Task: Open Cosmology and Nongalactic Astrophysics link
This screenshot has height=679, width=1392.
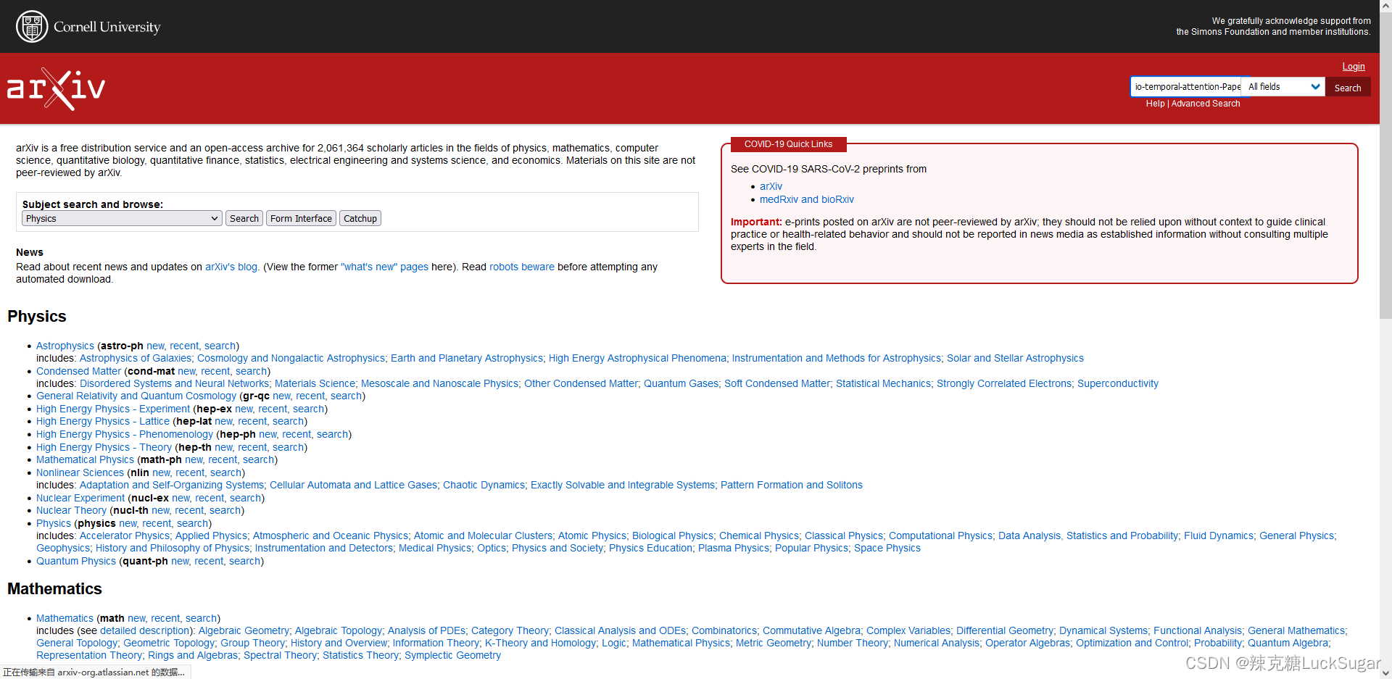Action: (x=291, y=358)
